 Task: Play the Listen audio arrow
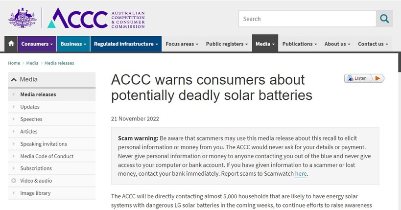[x=378, y=78]
